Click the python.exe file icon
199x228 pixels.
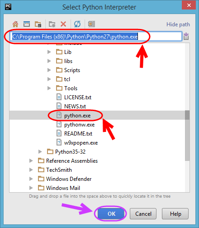(59, 116)
